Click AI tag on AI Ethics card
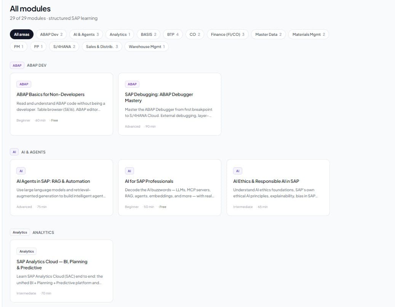This screenshot has width=395, height=307. click(238, 171)
